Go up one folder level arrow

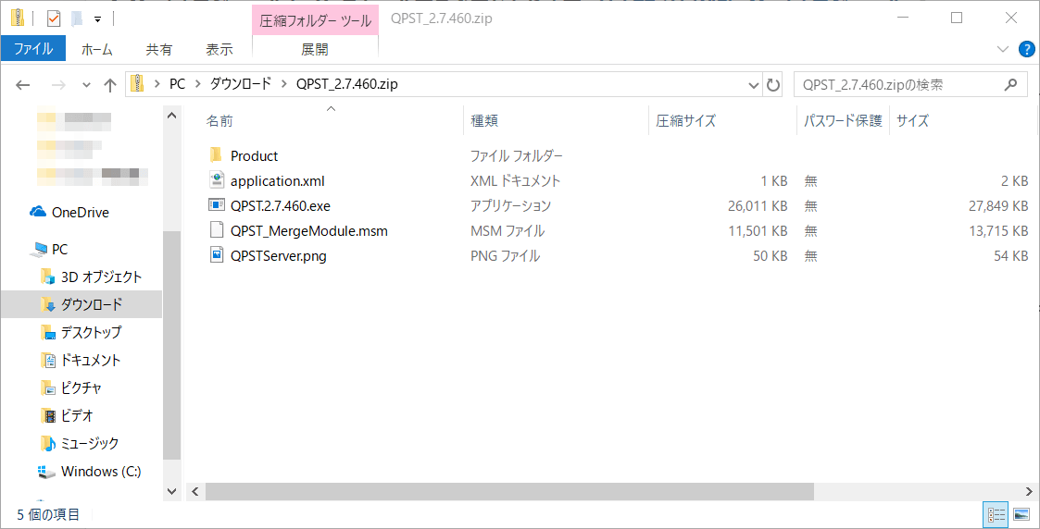coord(110,85)
